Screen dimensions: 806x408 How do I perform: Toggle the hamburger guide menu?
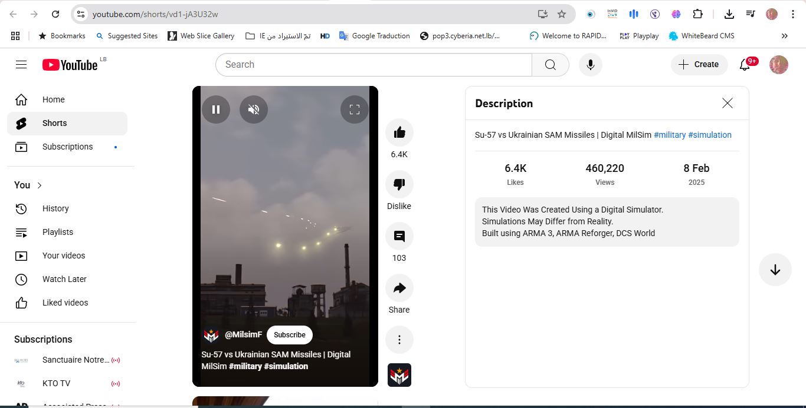pos(21,64)
